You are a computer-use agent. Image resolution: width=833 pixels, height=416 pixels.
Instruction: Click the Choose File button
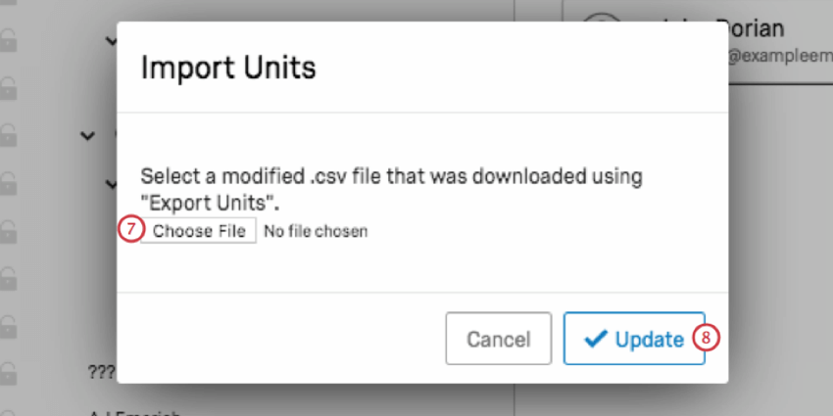click(x=199, y=231)
